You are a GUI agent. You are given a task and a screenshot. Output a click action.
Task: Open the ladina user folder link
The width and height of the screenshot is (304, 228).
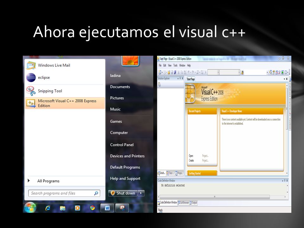[115, 76]
